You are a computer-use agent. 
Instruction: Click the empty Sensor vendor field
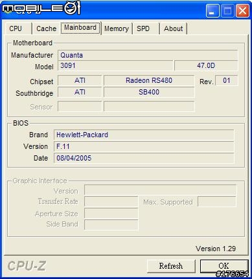(x=80, y=106)
